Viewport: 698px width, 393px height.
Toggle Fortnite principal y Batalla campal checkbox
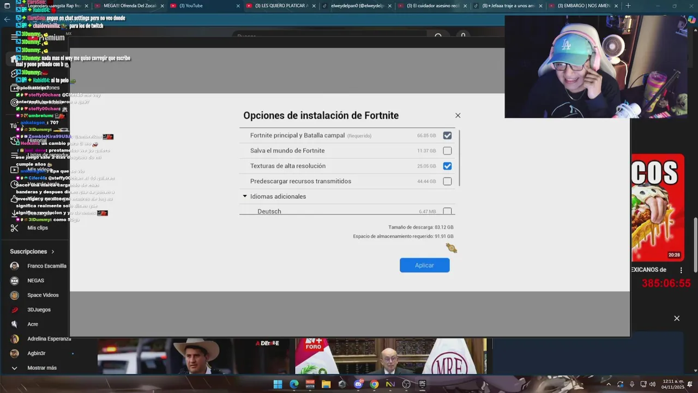pos(447,135)
